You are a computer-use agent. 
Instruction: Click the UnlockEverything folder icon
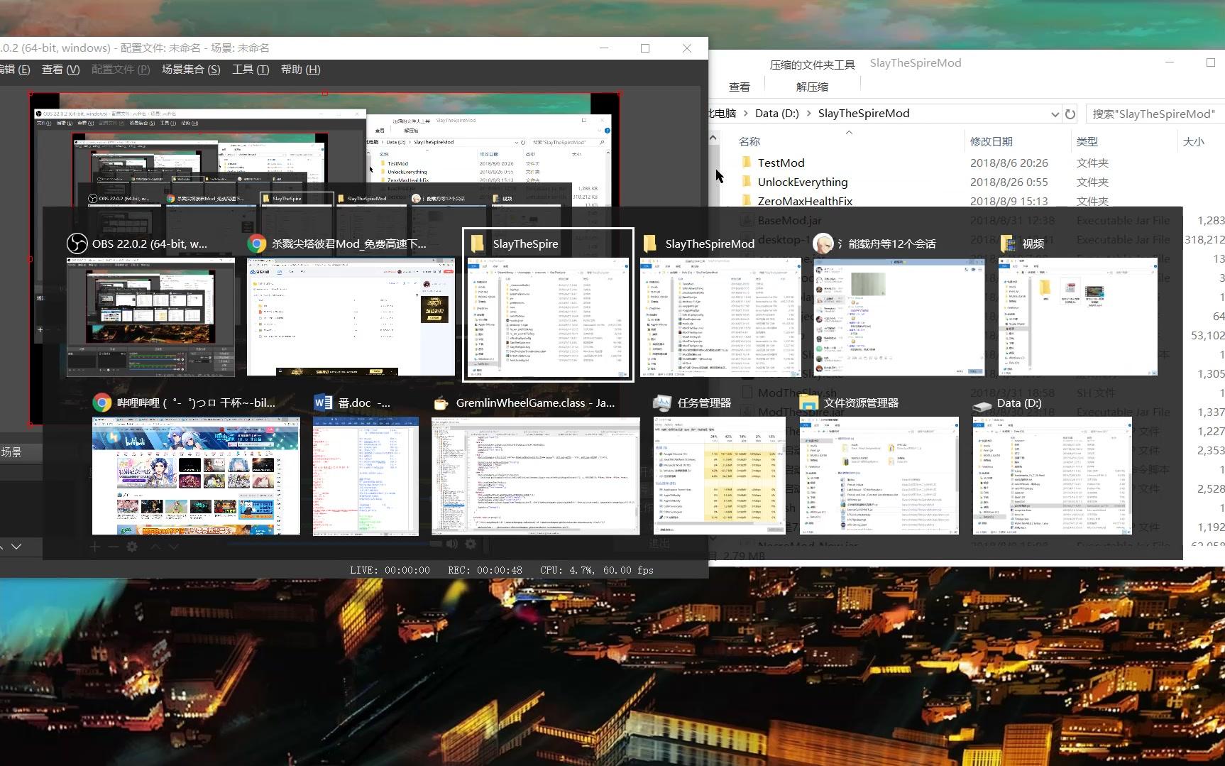point(747,182)
